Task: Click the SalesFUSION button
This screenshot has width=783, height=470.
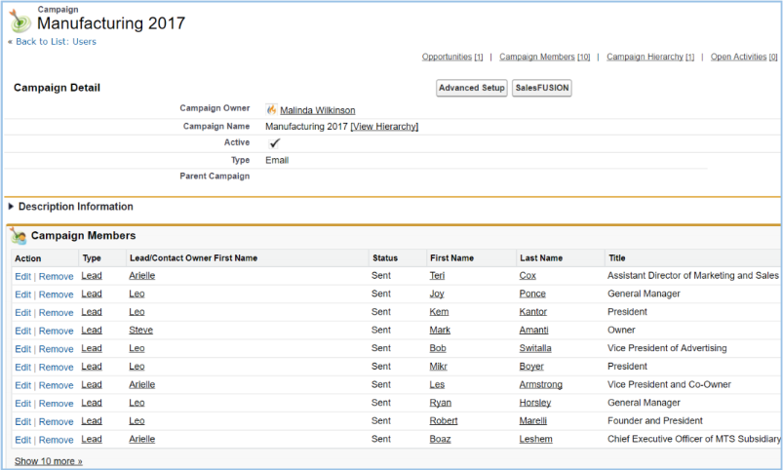Action: 542,88
